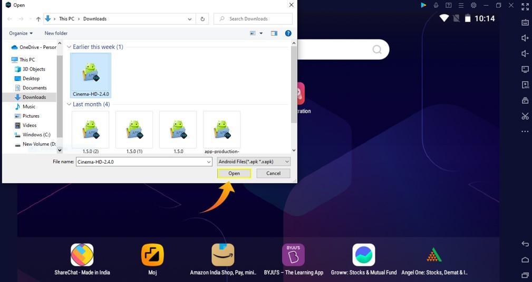Open Android recent apps button
Image resolution: width=532 pixels, height=282 pixels.
525,275
